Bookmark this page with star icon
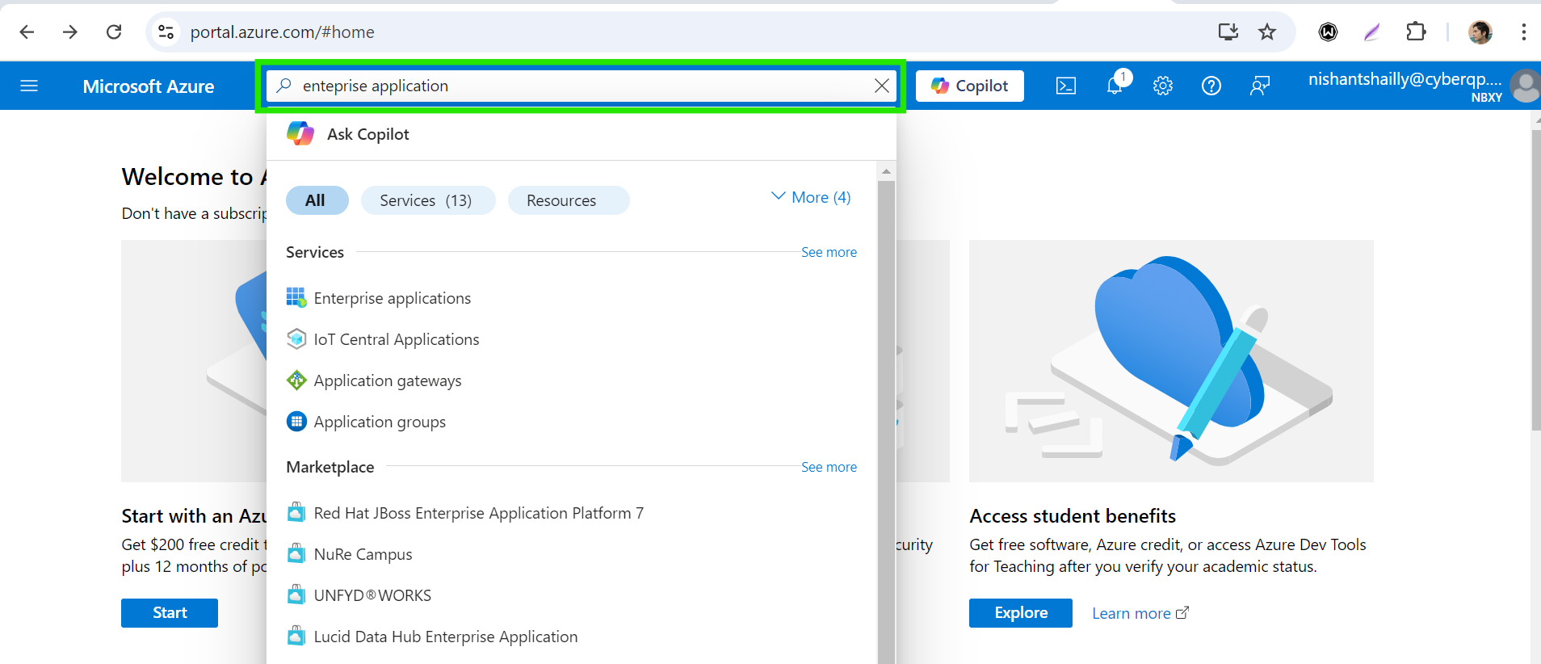This screenshot has width=1541, height=664. (1267, 32)
